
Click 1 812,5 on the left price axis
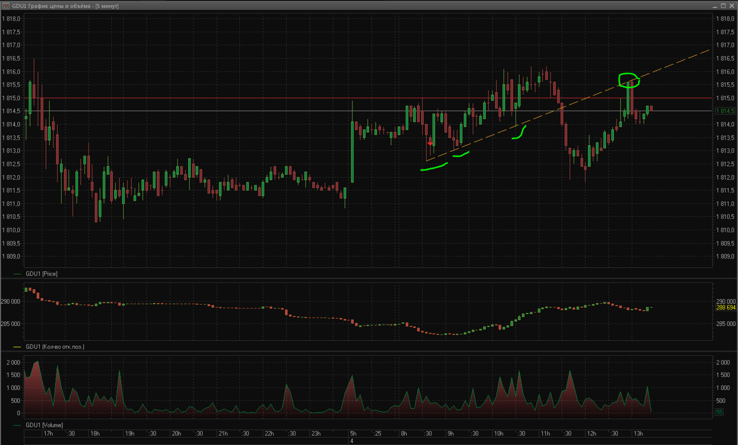pyautogui.click(x=12, y=164)
